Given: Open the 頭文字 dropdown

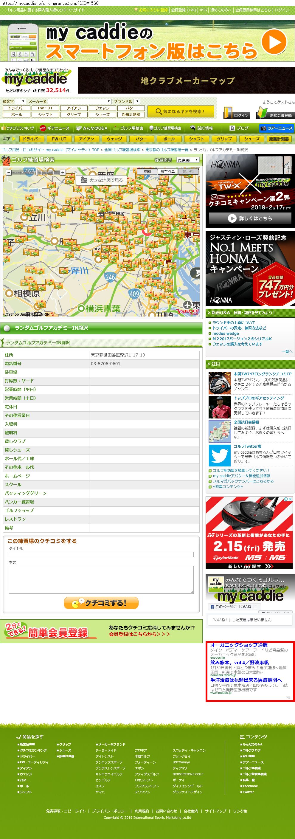Looking at the screenshot, I should (20, 101).
